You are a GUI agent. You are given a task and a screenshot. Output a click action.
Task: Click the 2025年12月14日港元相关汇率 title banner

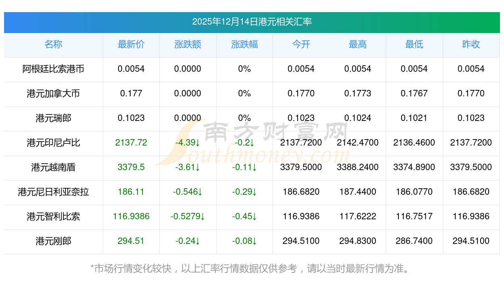coord(252,22)
